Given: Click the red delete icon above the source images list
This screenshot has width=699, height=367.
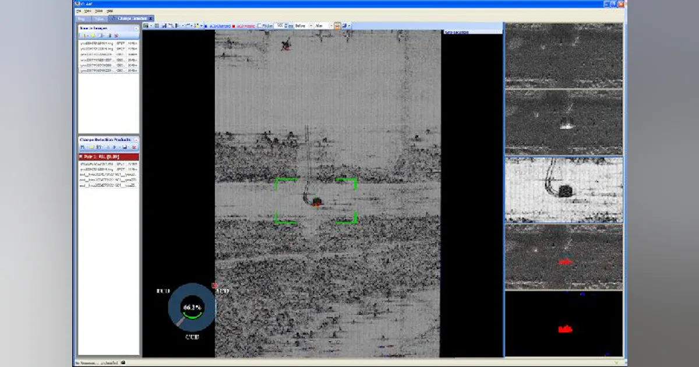Looking at the screenshot, I should click(x=116, y=36).
